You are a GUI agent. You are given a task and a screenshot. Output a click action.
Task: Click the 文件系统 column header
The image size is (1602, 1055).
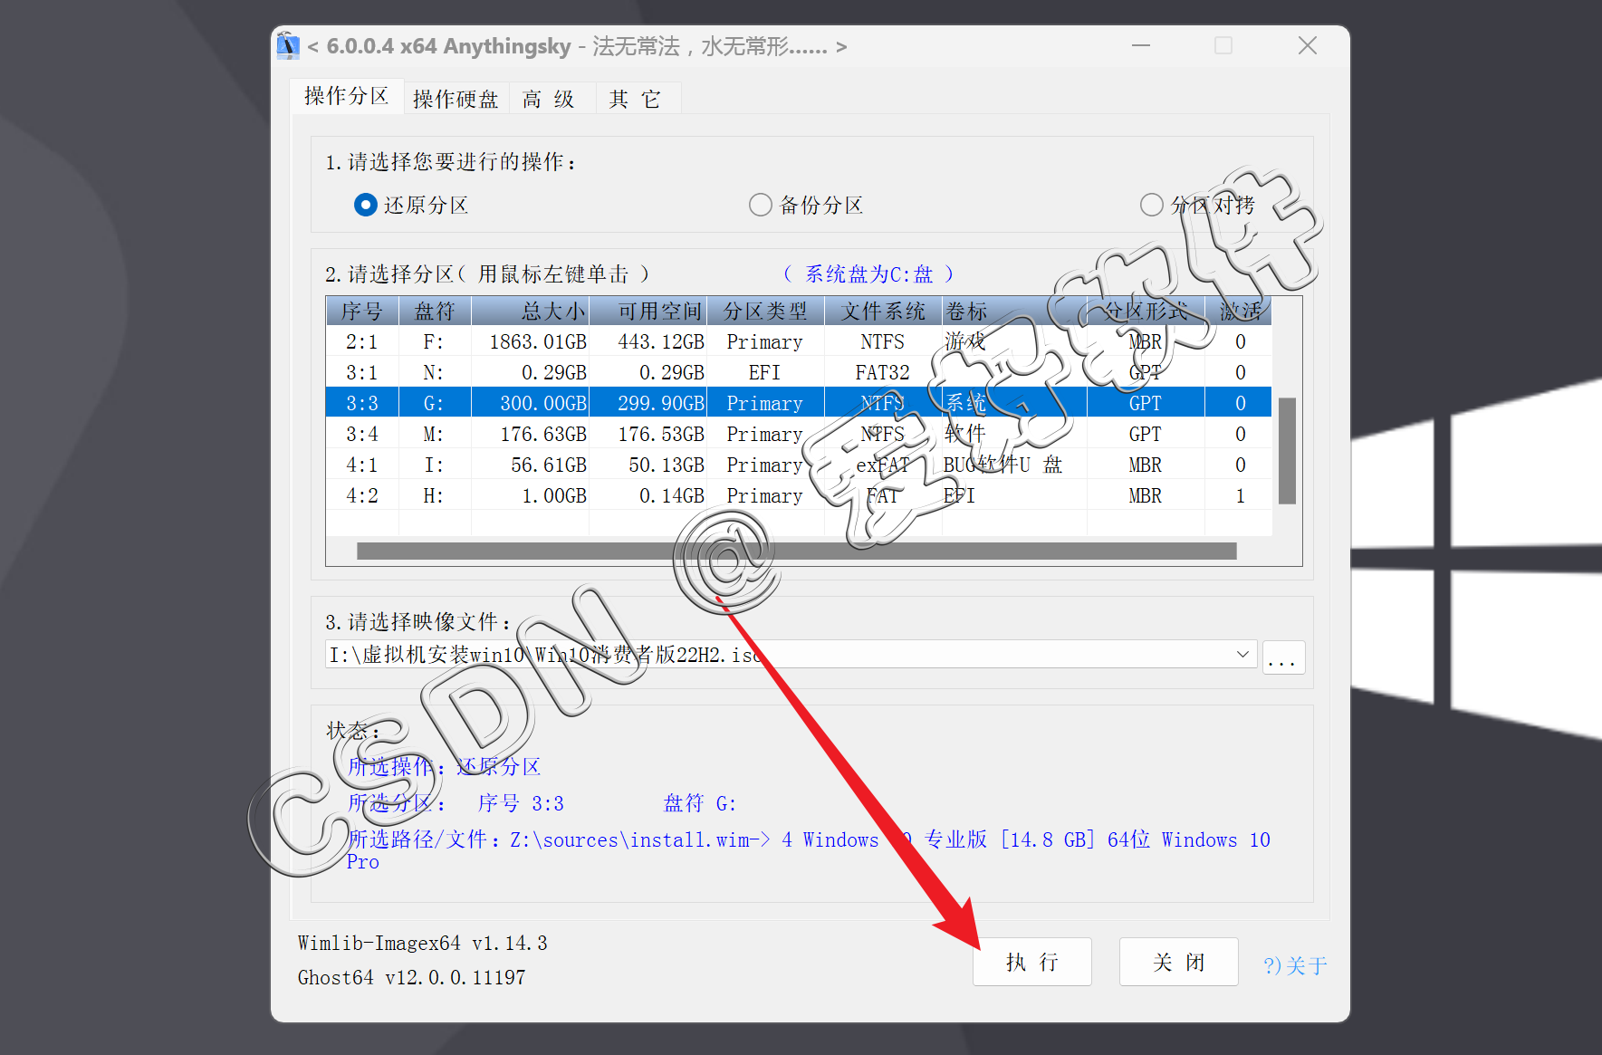click(x=883, y=312)
